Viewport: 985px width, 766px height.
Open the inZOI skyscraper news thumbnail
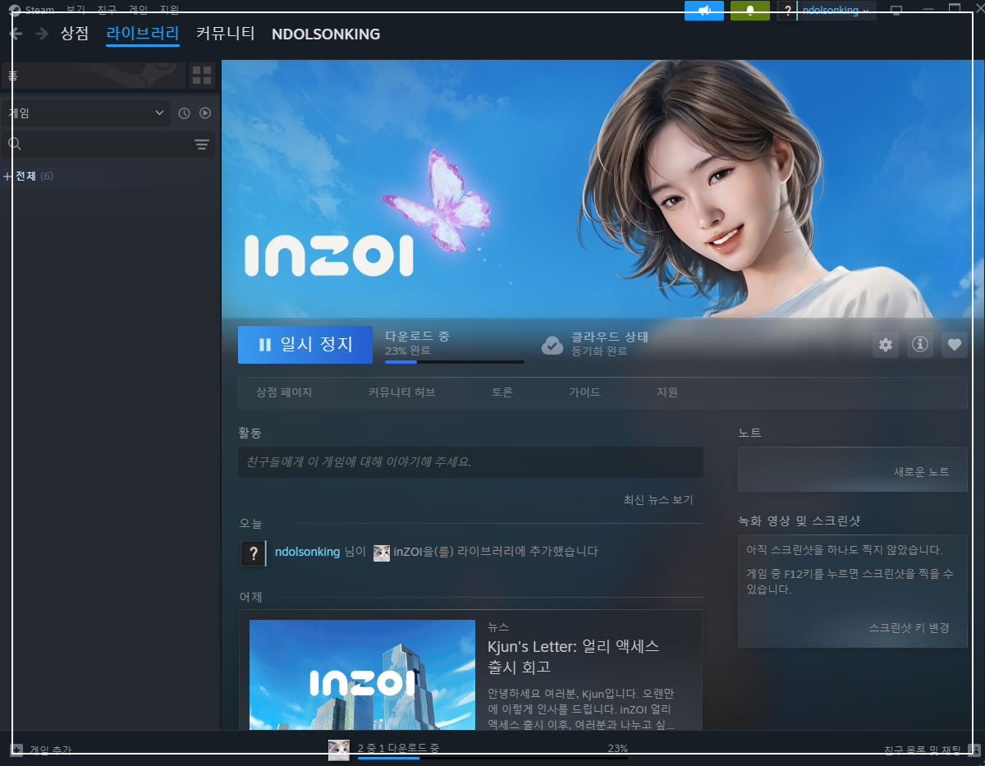pos(362,675)
